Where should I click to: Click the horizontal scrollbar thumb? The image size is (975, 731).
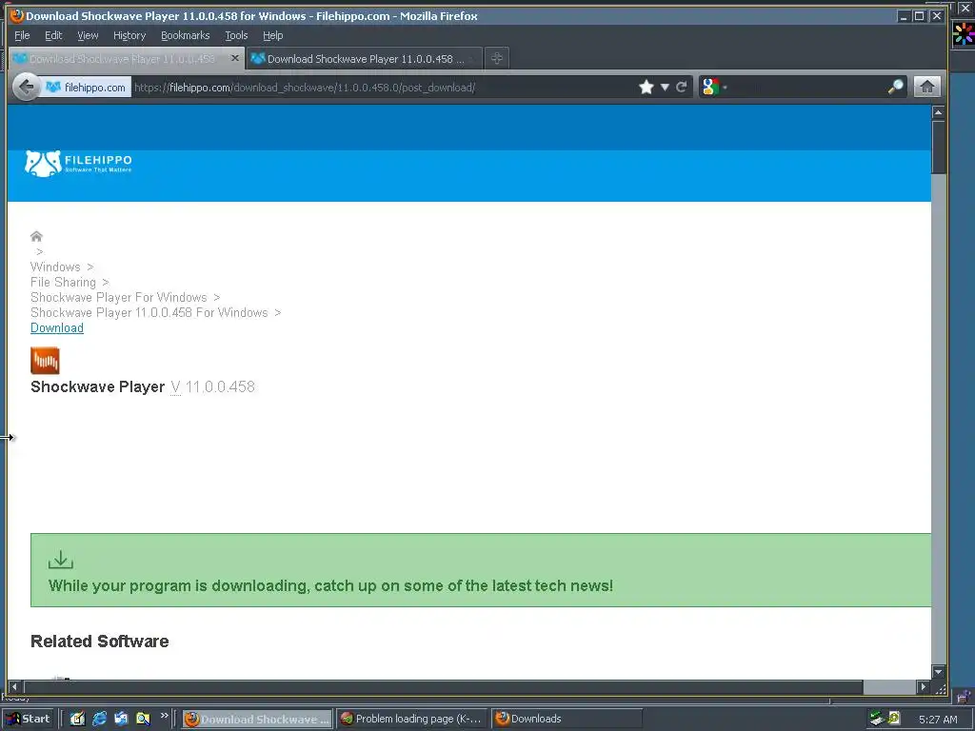444,687
